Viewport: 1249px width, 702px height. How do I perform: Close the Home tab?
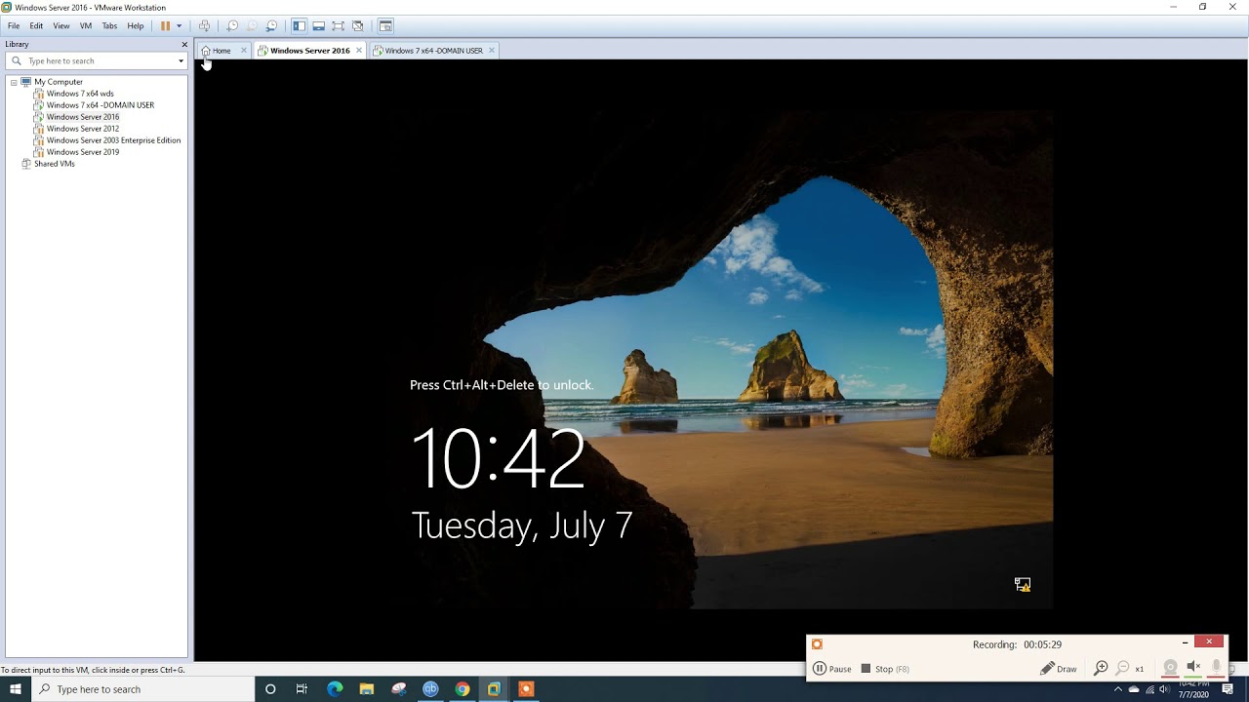(x=244, y=51)
